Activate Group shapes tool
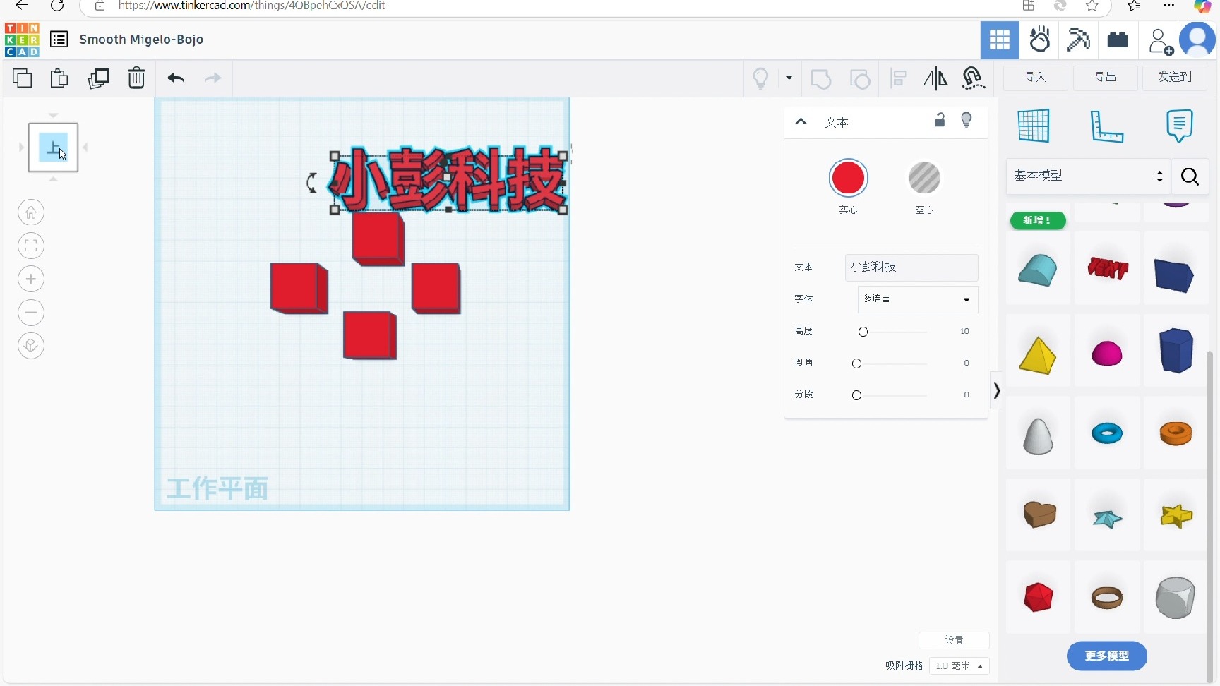The image size is (1220, 686). (x=822, y=78)
